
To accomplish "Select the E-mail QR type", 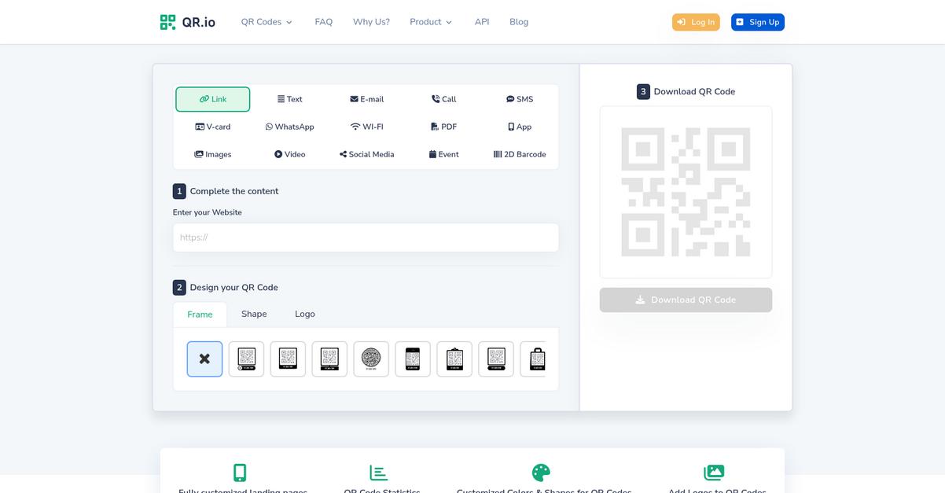I will (x=367, y=99).
